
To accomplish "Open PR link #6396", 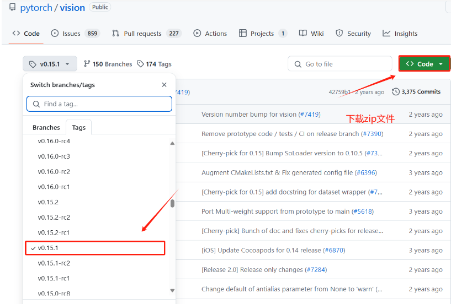I will click(x=366, y=172).
